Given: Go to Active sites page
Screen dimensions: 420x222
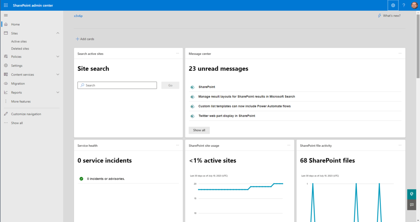Looking at the screenshot, I should pos(19,42).
